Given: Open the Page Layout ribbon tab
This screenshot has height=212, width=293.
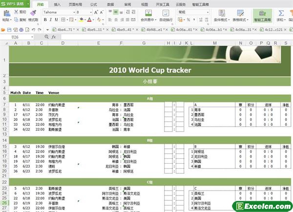Looking at the screenshot, I should point(75,4).
